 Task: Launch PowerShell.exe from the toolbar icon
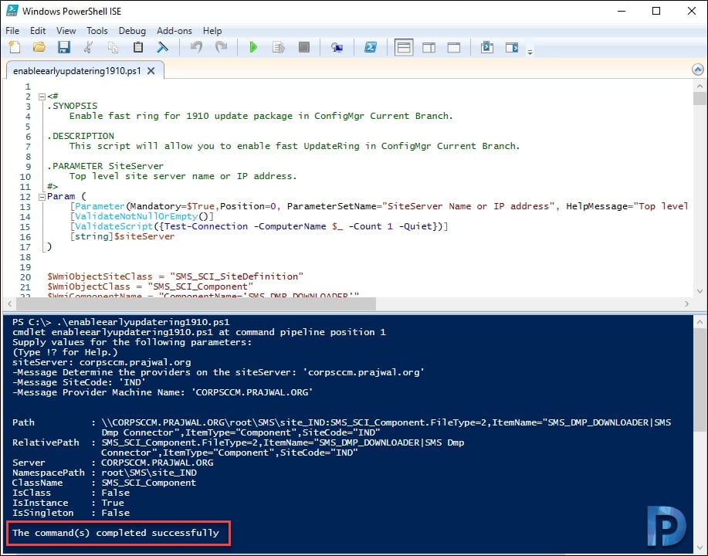[371, 47]
